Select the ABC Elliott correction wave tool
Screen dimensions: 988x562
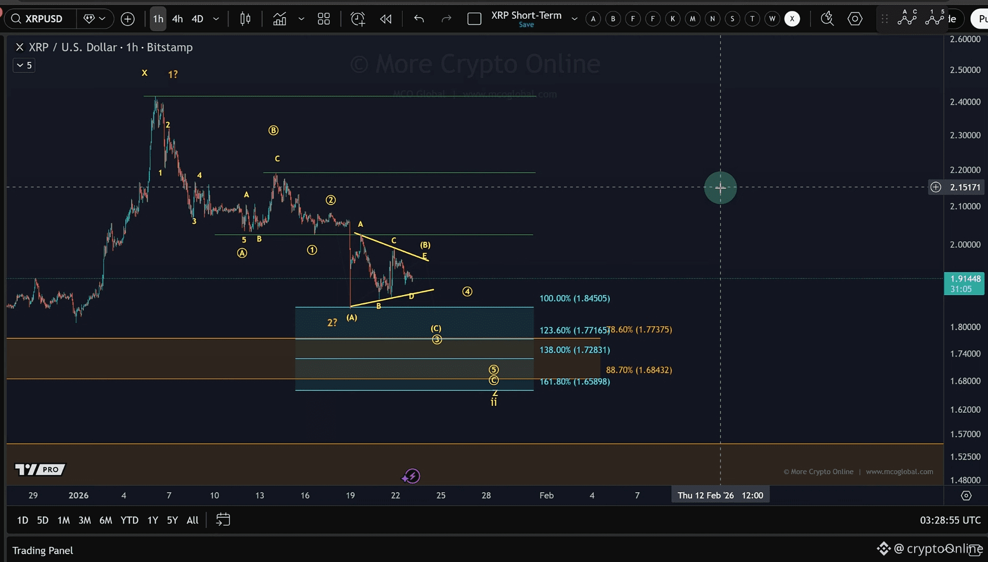(x=907, y=18)
